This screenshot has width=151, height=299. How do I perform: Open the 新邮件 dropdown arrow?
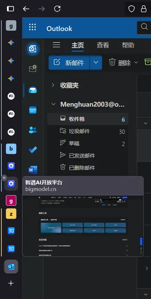96,62
